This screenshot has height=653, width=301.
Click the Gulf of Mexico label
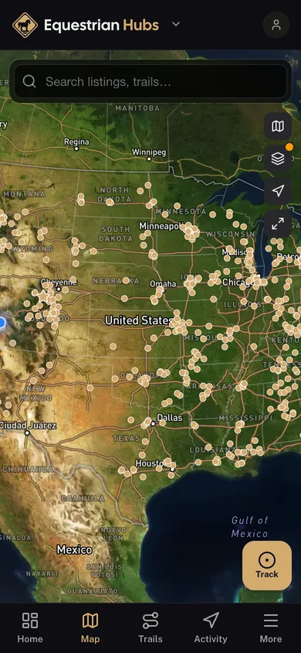(x=249, y=527)
